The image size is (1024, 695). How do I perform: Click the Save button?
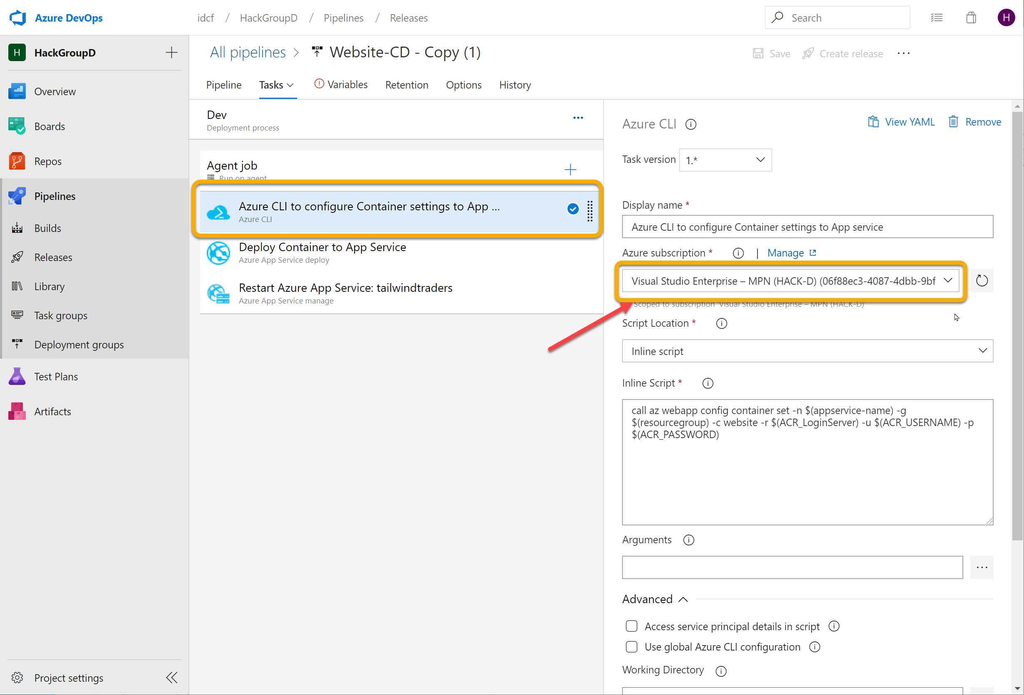[x=771, y=54]
